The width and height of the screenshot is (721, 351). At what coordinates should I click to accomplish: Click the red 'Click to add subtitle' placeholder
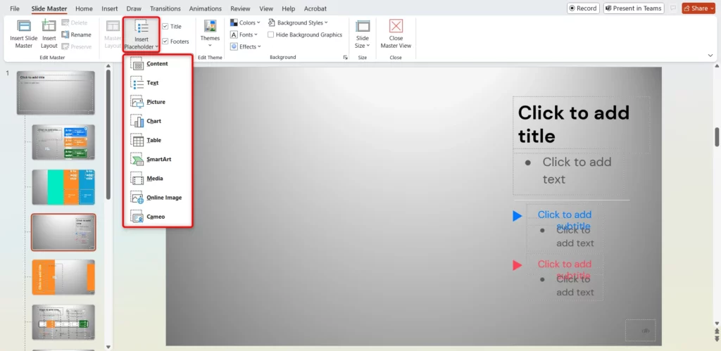[x=564, y=264]
